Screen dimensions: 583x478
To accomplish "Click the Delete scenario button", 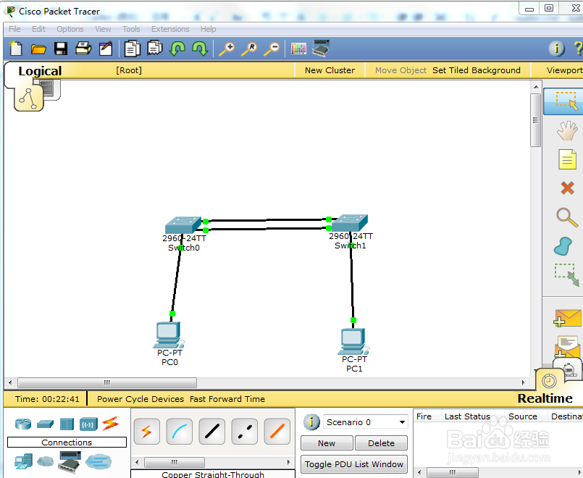I will click(381, 443).
